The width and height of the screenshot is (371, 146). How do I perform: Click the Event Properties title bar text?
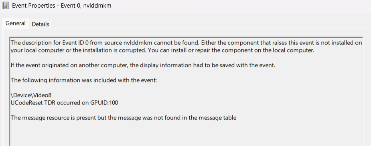(61, 6)
